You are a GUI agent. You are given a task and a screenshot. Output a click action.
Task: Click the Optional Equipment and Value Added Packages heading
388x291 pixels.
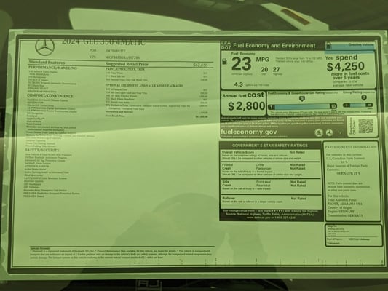click(x=144, y=86)
